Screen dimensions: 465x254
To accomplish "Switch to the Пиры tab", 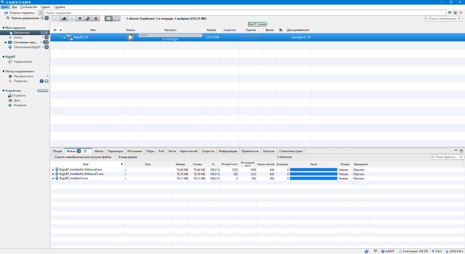I will (x=150, y=151).
